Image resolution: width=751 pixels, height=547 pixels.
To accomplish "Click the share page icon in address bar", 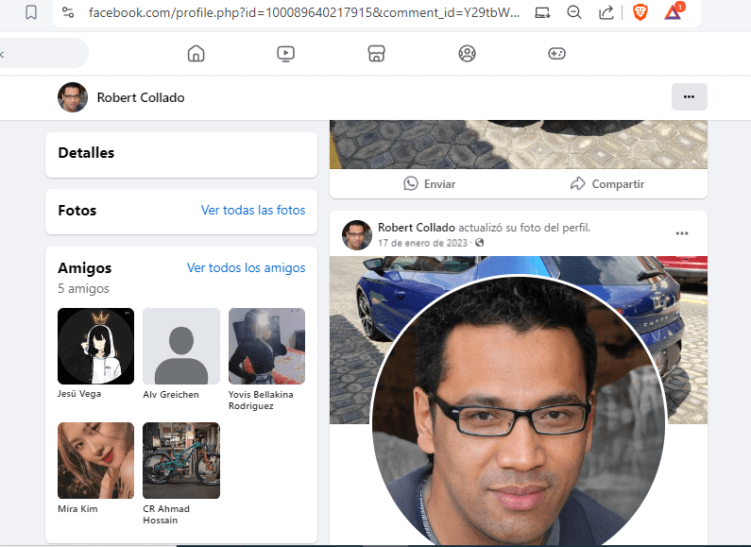I will click(x=606, y=12).
